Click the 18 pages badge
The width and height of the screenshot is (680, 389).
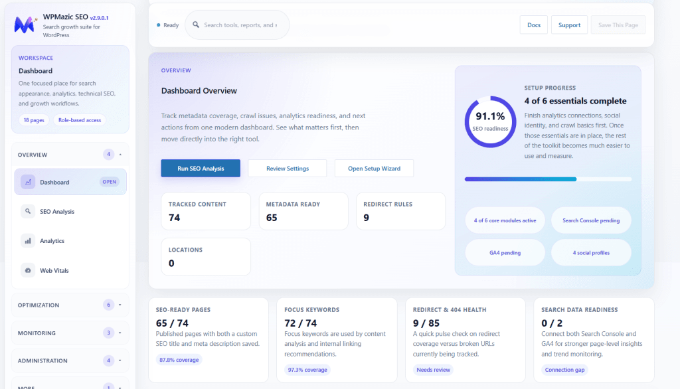click(34, 120)
